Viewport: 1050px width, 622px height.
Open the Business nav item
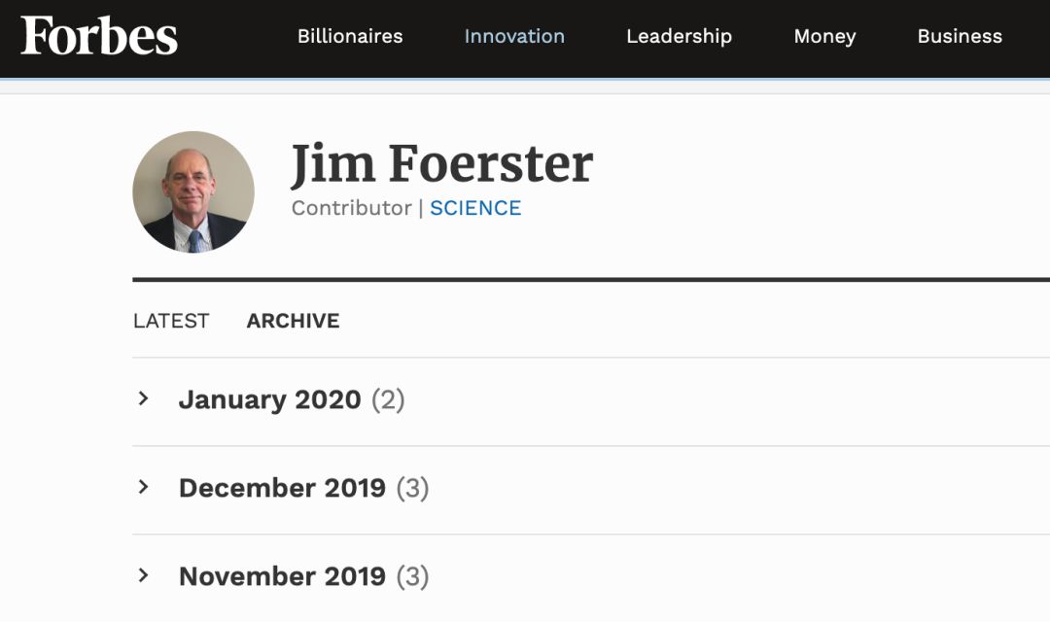960,36
